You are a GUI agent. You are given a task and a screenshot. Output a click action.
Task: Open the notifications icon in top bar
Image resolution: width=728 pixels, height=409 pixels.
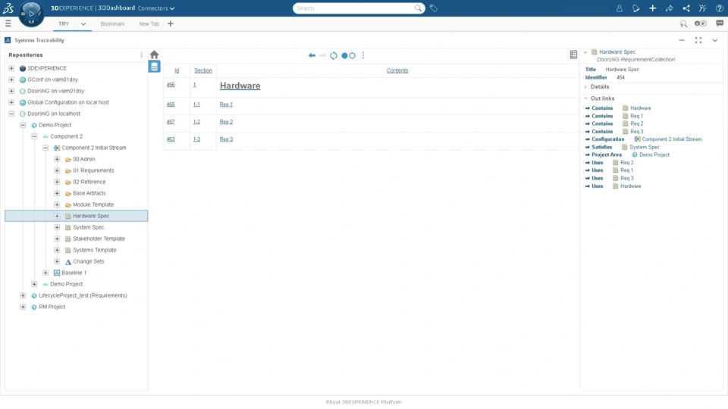click(635, 8)
